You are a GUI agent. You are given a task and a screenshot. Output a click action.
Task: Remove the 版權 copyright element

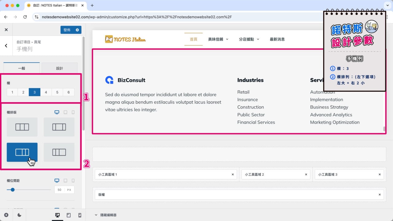(379, 195)
